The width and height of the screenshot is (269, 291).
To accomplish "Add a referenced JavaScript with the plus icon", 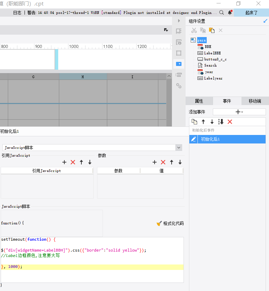I will (64, 162).
